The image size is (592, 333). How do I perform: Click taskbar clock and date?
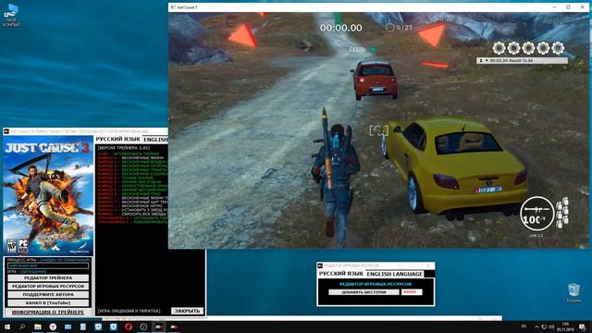565,327
